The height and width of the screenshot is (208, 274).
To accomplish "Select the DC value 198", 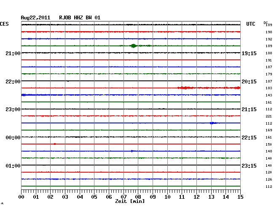I will pos(269,32).
